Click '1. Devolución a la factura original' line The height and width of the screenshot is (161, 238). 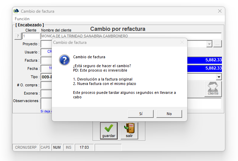pos(103,79)
